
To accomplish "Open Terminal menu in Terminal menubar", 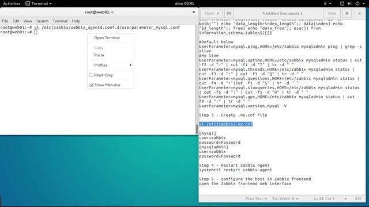I will (60, 21).
